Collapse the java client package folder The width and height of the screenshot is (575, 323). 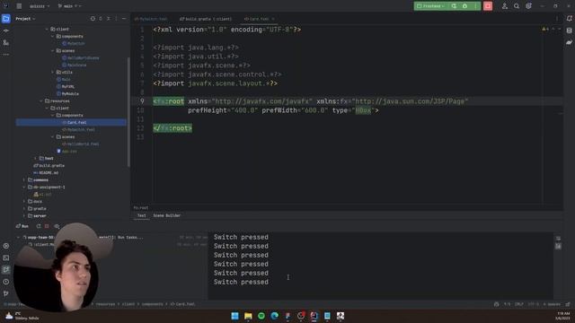(47, 30)
